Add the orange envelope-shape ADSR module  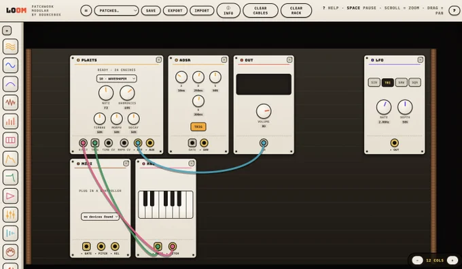pos(10,158)
